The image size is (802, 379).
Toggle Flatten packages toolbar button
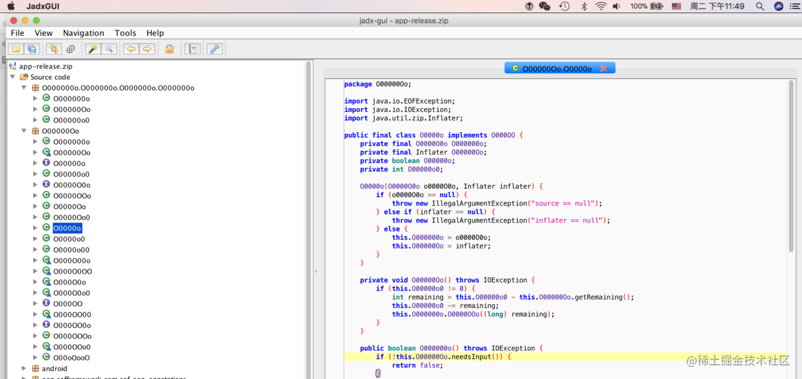70,49
